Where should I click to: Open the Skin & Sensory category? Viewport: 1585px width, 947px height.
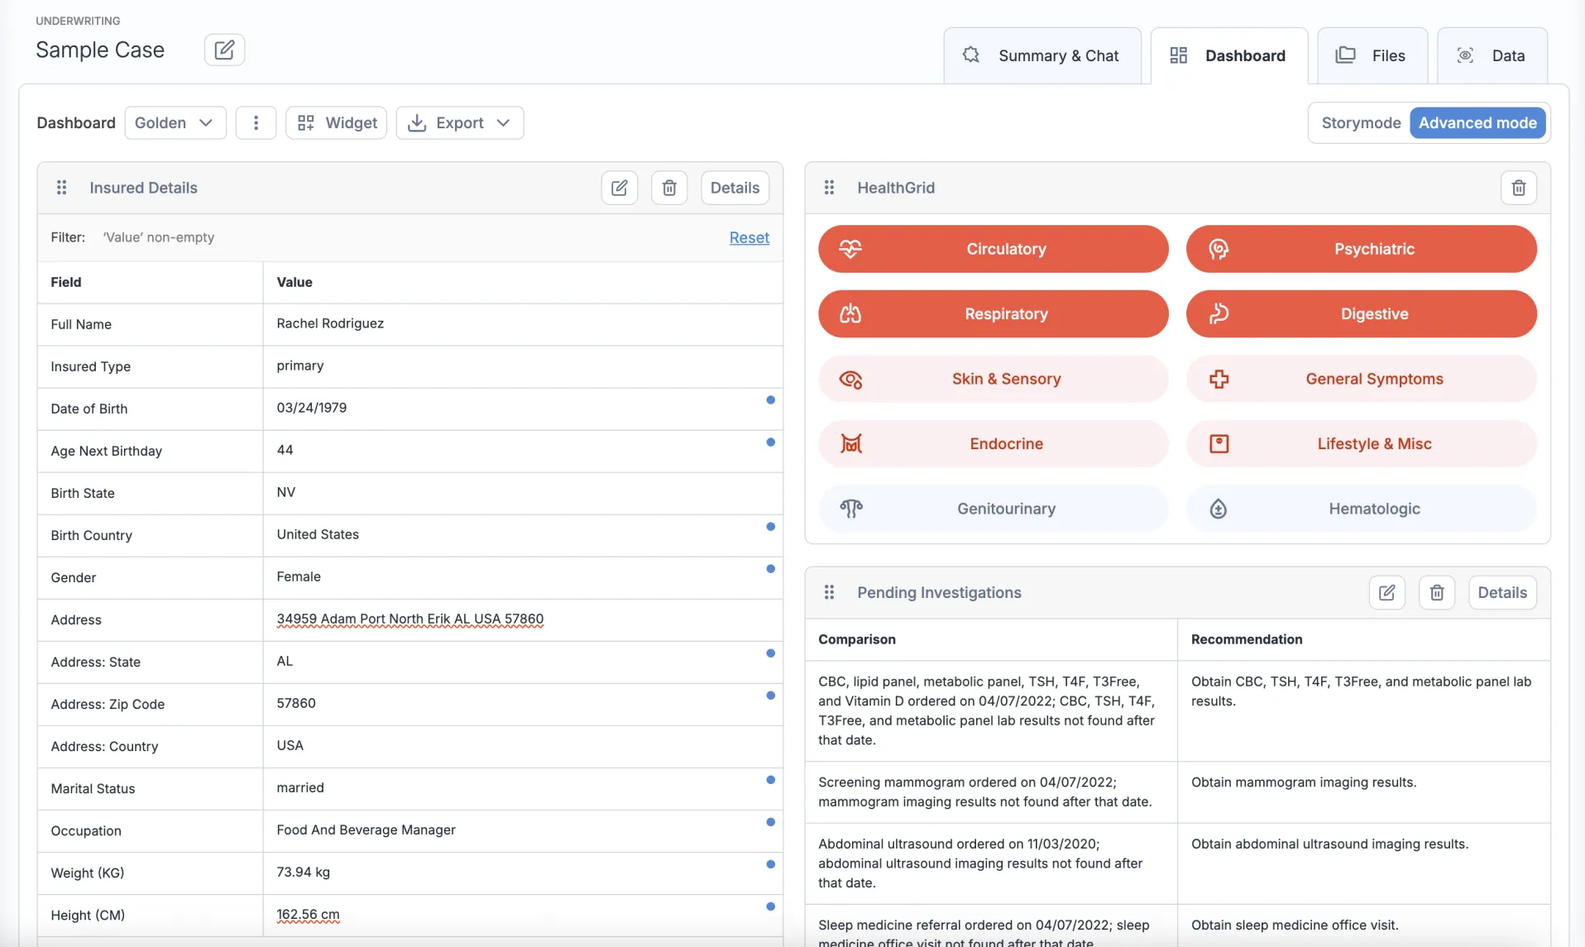[993, 379]
